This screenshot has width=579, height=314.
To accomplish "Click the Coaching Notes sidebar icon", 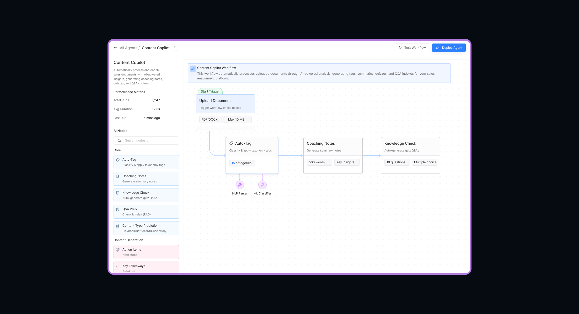I will coord(118,176).
